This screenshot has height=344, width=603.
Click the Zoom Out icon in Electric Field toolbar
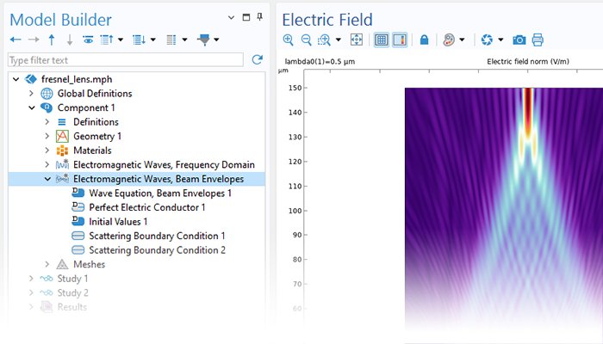[306, 40]
